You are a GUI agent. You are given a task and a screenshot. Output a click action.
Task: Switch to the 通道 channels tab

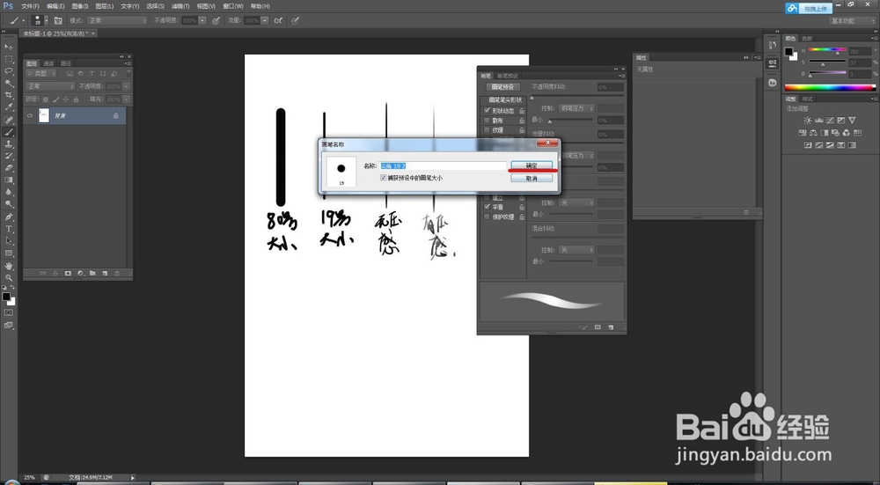[x=48, y=63]
